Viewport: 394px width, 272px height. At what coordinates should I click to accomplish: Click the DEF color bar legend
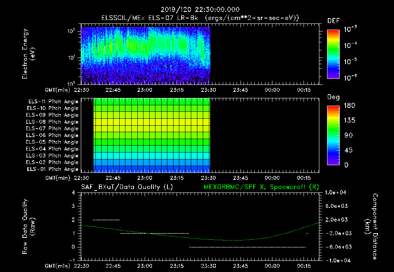click(333, 54)
